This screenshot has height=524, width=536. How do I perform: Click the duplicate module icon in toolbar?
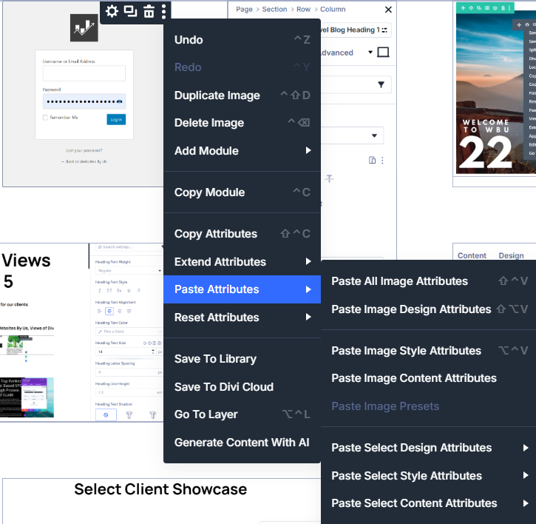pos(130,11)
